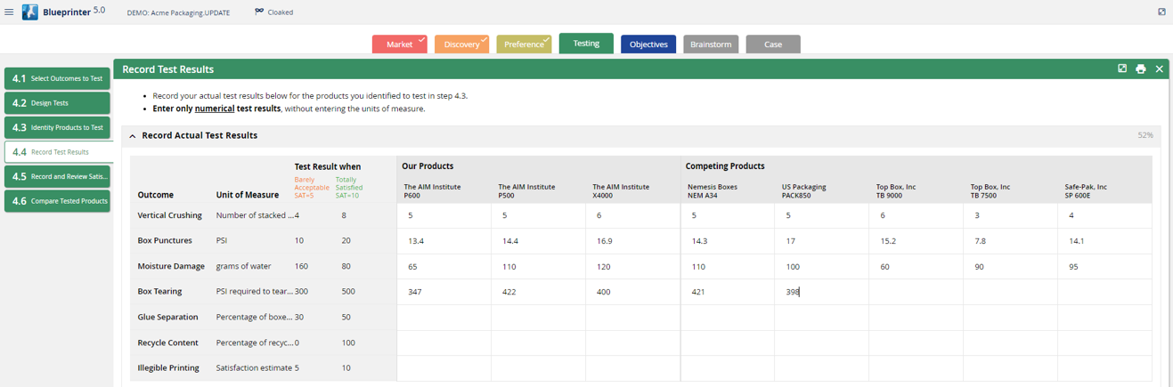
Task: Click Box Tearing cell for Top Box TB 7500
Action: coord(1010,292)
